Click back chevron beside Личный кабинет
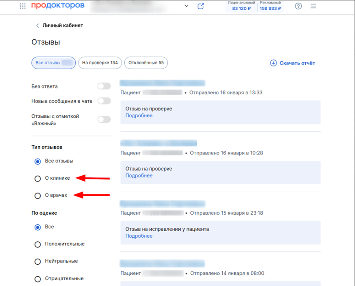Viewport: 355px width, 286px height. point(37,26)
